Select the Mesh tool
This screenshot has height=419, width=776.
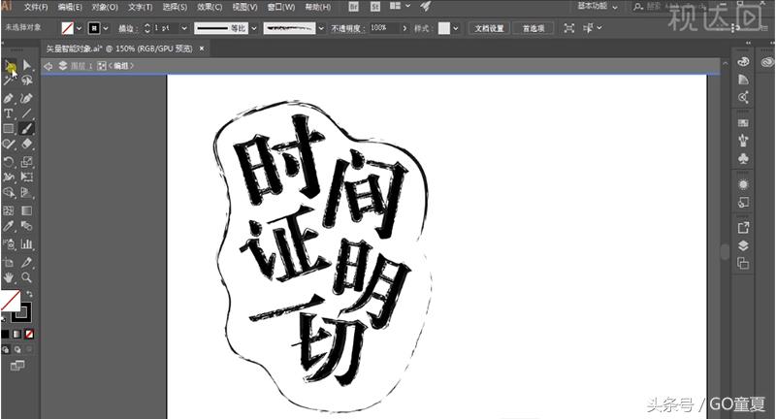click(9, 210)
